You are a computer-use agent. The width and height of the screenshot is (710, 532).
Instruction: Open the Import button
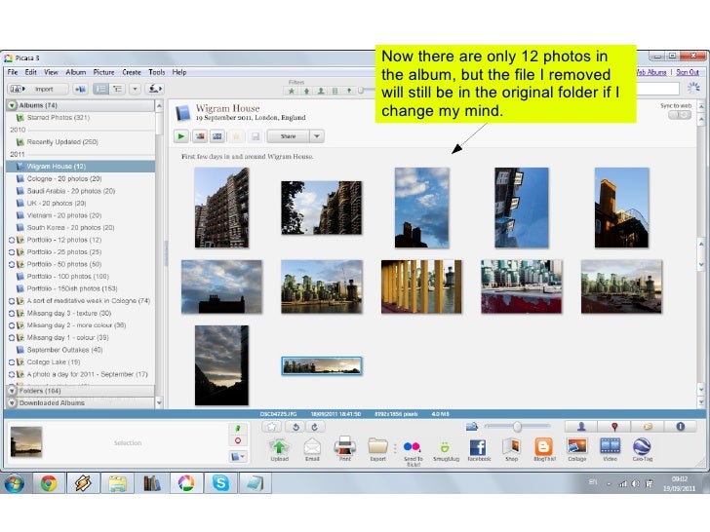[x=38, y=89]
